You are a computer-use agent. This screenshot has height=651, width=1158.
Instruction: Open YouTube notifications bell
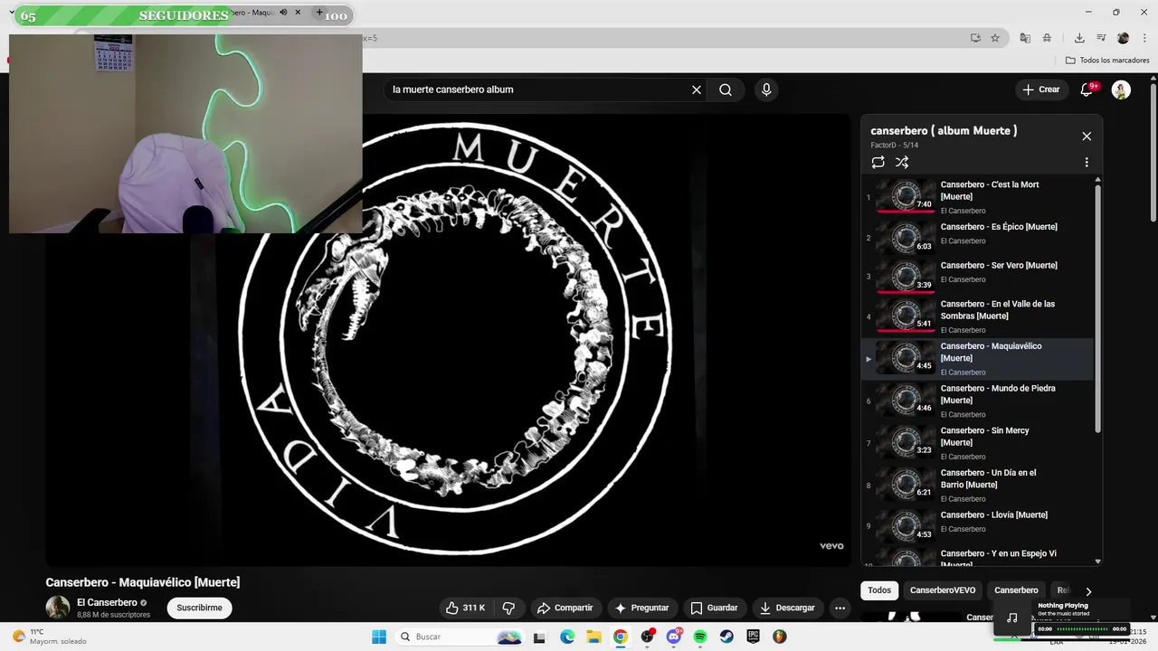[x=1087, y=90]
